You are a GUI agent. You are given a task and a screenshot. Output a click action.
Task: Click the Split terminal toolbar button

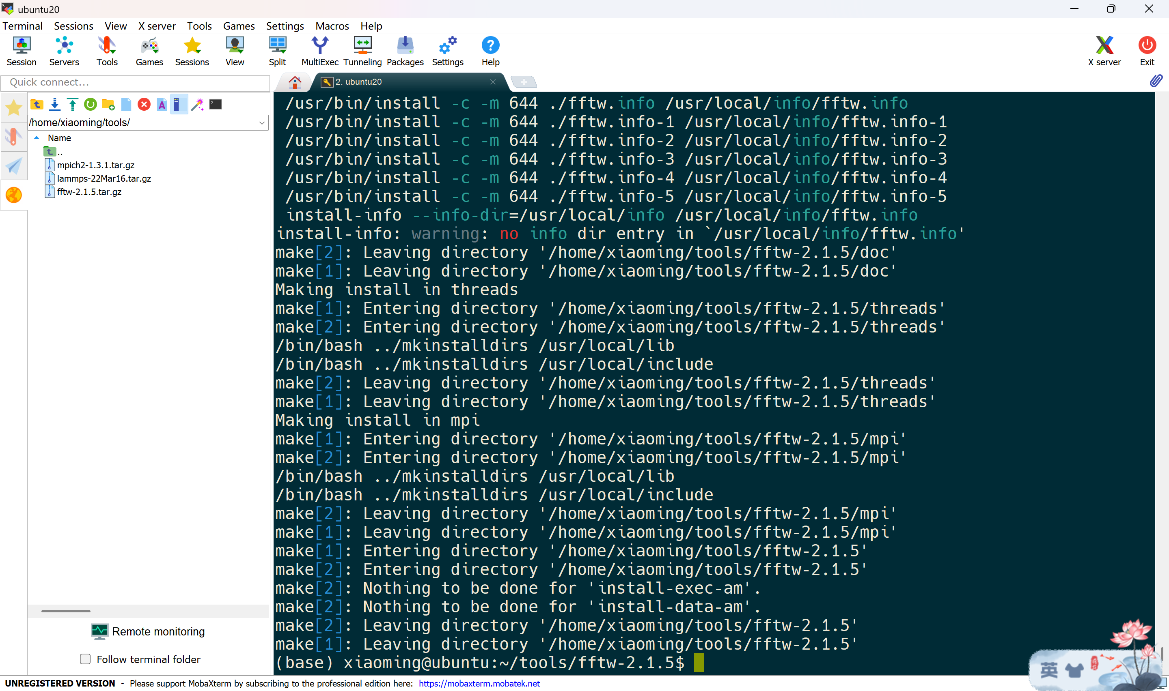[277, 51]
